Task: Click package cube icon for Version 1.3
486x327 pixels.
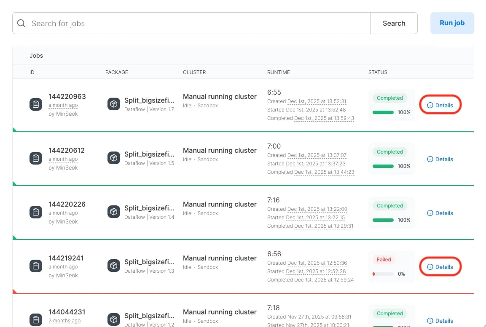Action: [x=114, y=266]
